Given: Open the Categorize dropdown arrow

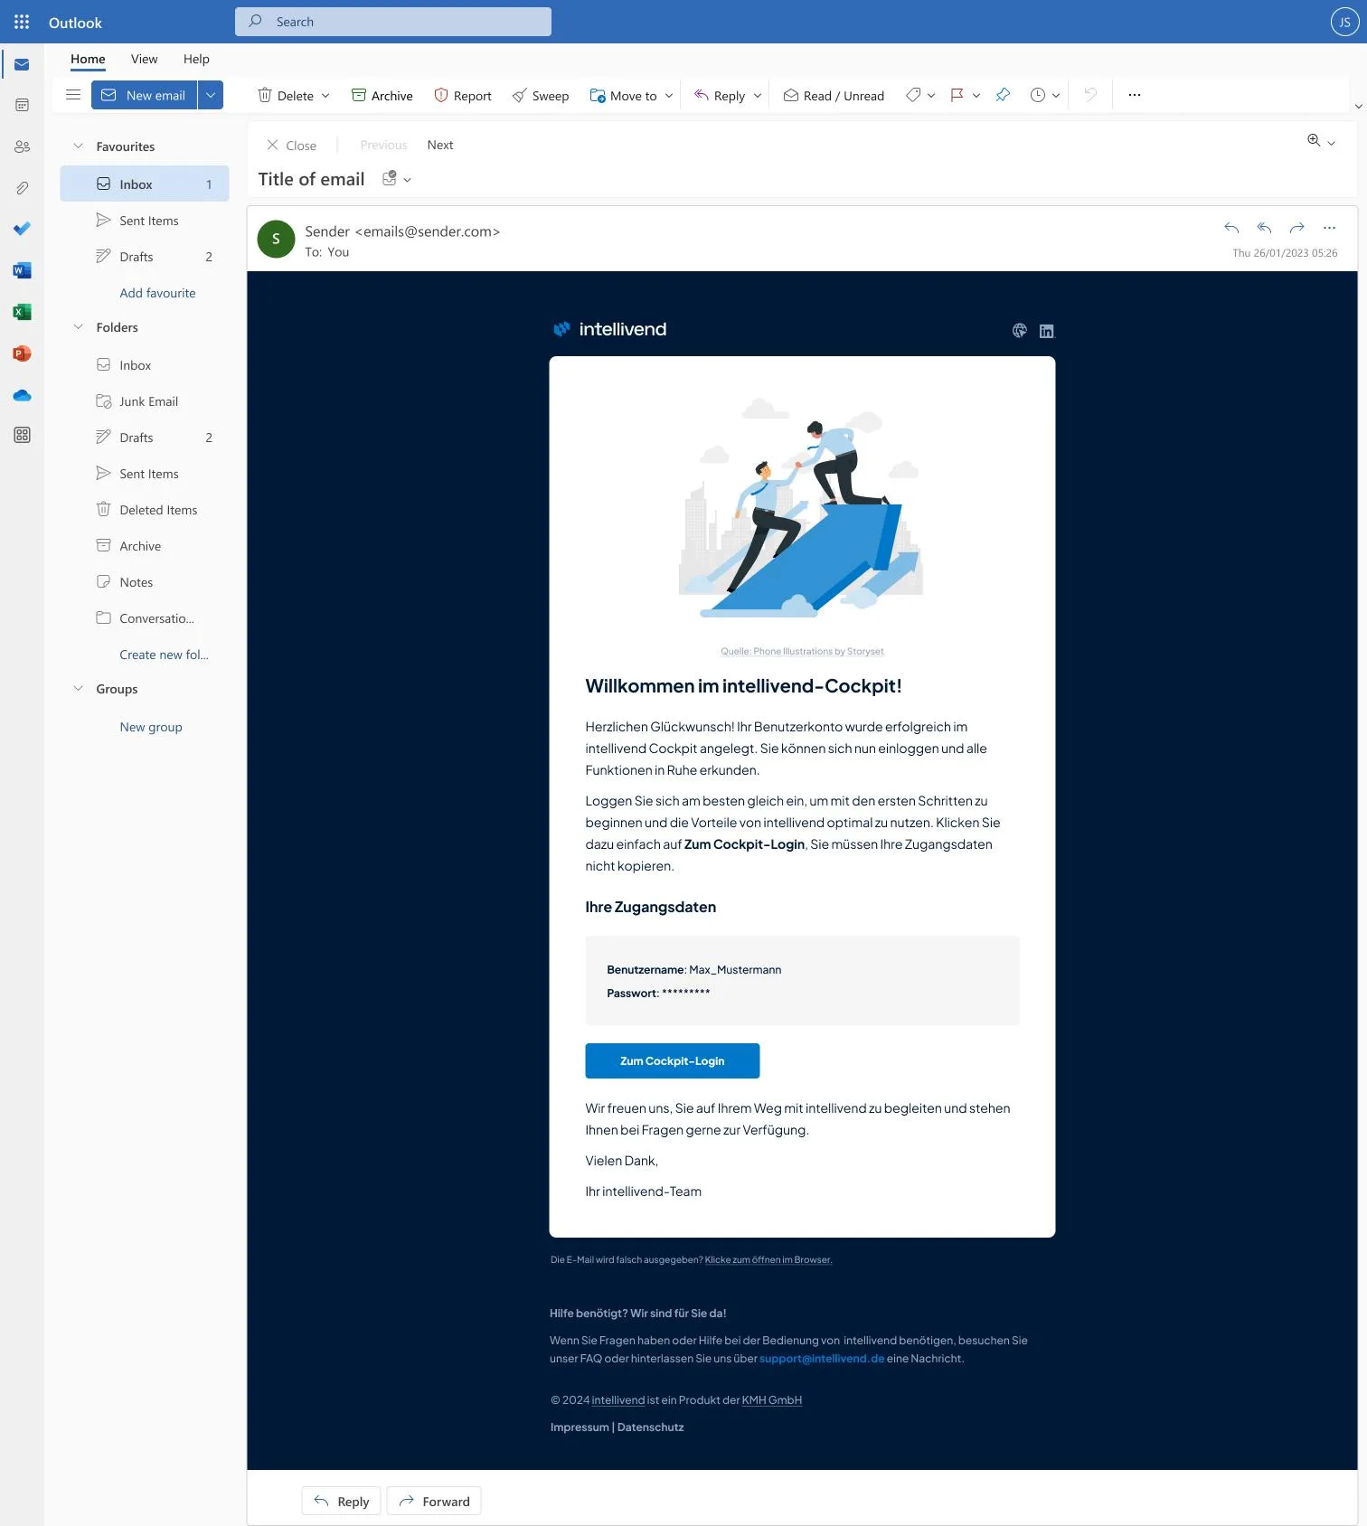Looking at the screenshot, I should 931,96.
